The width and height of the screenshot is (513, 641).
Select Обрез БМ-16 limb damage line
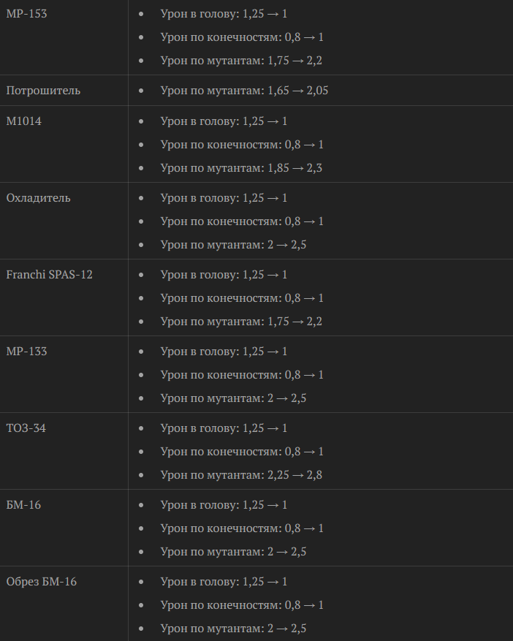[242, 605]
